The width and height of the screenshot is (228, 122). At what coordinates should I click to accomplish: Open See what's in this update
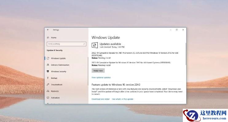(x=123, y=99)
